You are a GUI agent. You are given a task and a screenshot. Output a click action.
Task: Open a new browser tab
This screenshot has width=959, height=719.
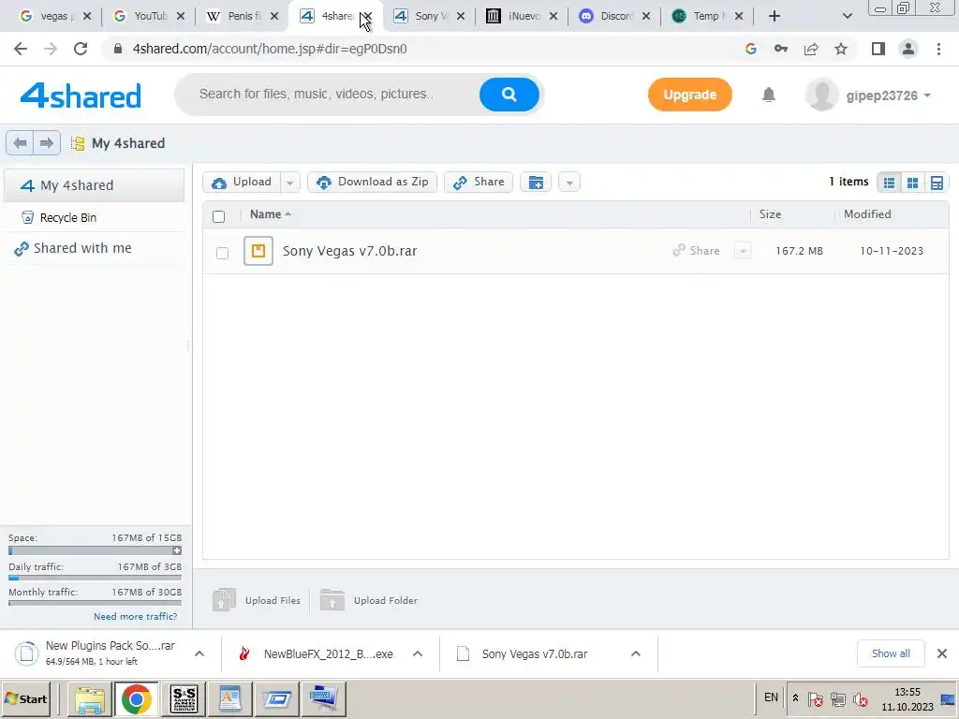pyautogui.click(x=775, y=16)
